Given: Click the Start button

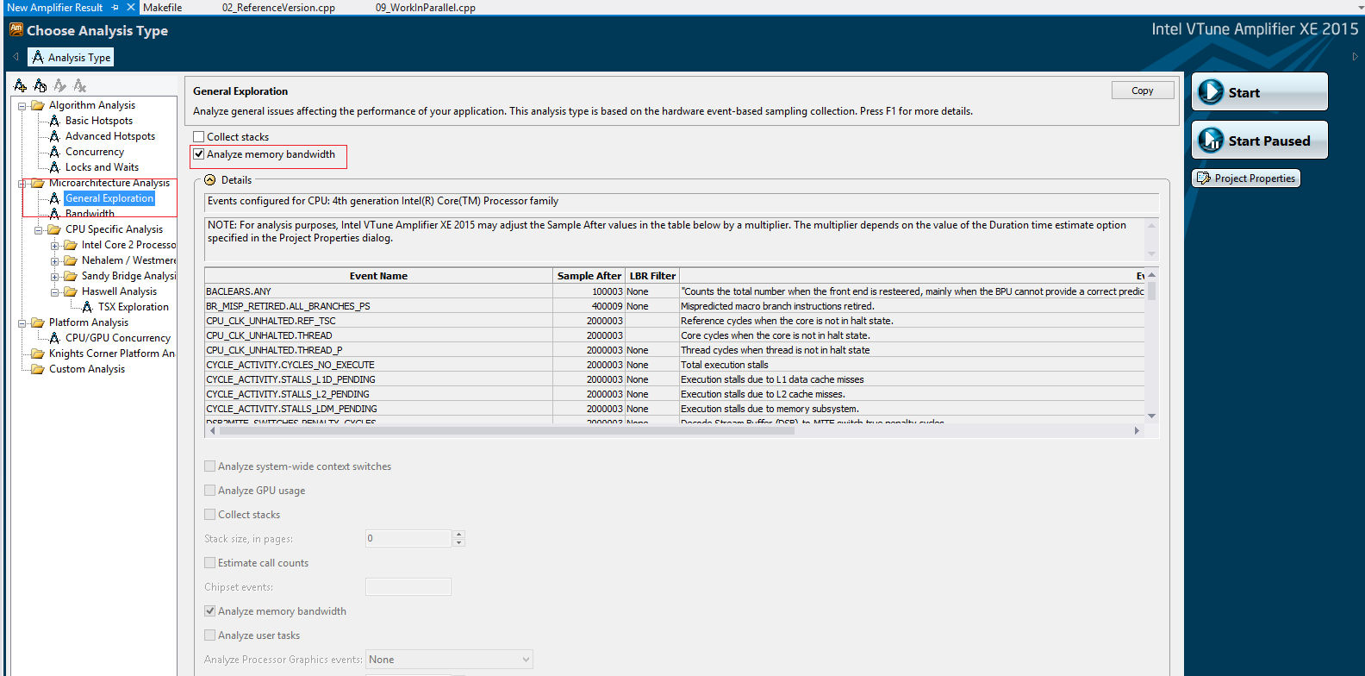Looking at the screenshot, I should pos(1260,91).
